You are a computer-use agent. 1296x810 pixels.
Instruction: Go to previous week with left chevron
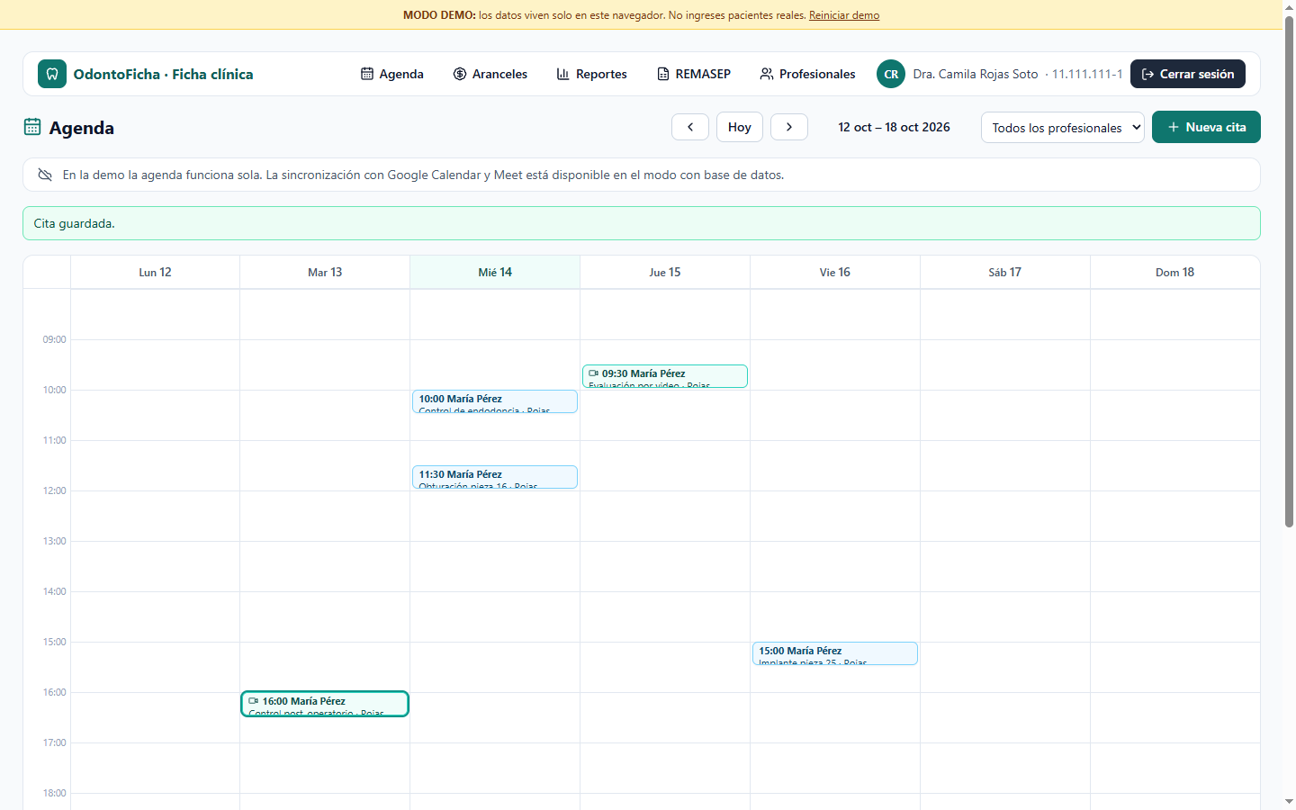pos(690,127)
